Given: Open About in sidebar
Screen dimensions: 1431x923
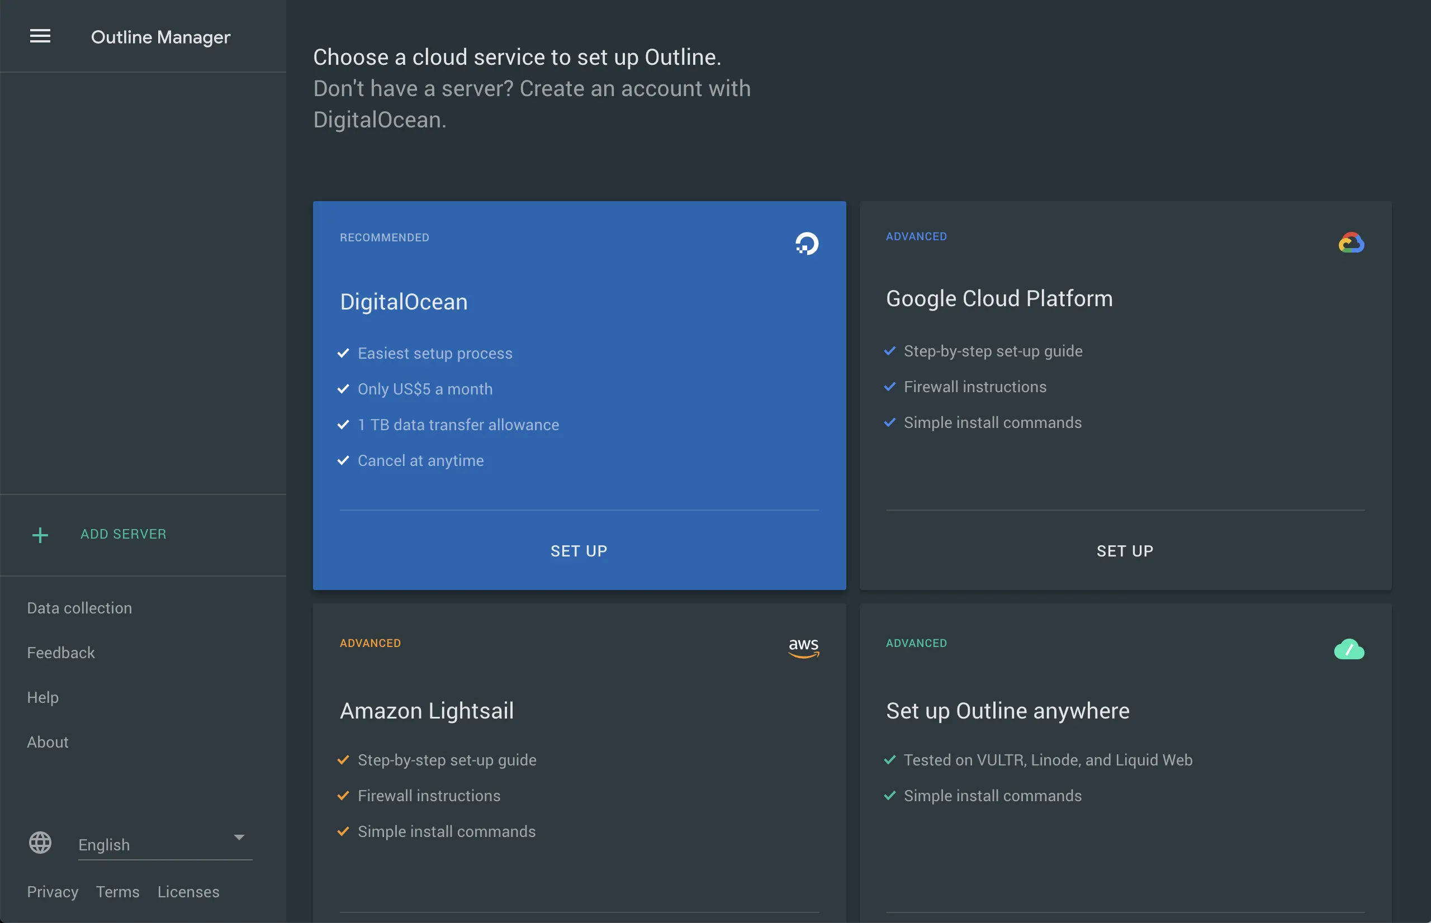Looking at the screenshot, I should coord(48,742).
